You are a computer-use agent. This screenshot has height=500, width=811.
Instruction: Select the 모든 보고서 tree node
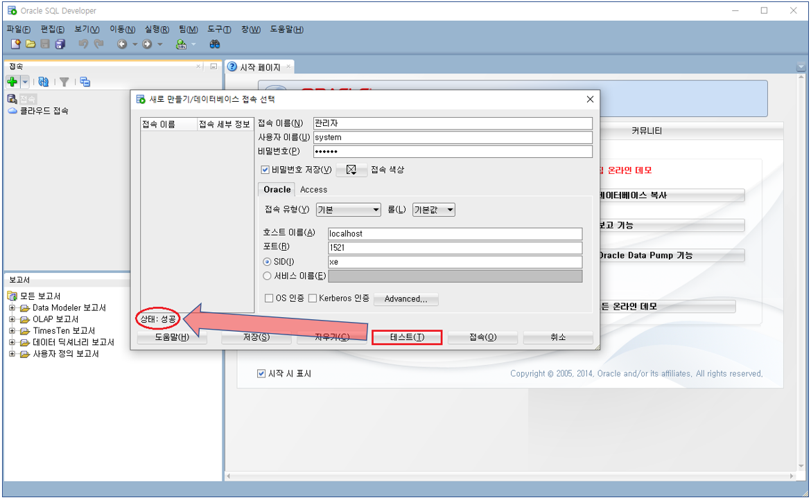34,296
